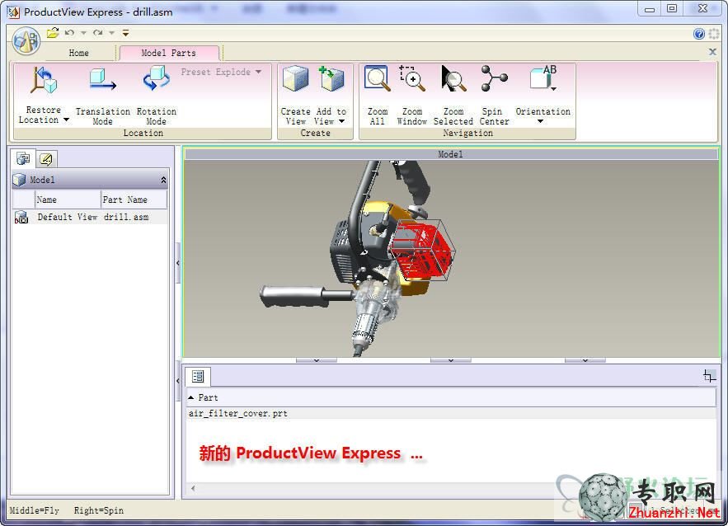Click Zoom Selected
This screenshot has width=728, height=526.
[453, 96]
